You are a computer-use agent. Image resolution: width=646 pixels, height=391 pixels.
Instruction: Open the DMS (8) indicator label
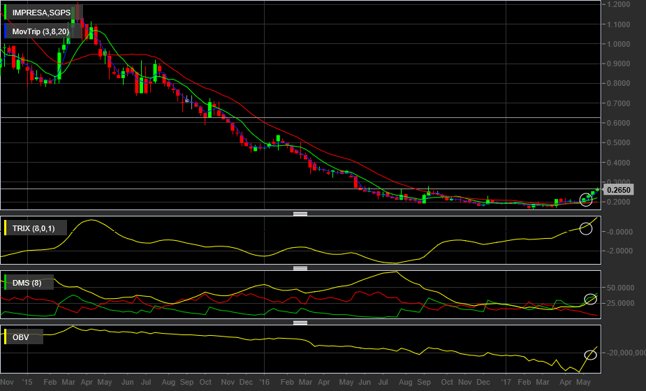pyautogui.click(x=27, y=283)
